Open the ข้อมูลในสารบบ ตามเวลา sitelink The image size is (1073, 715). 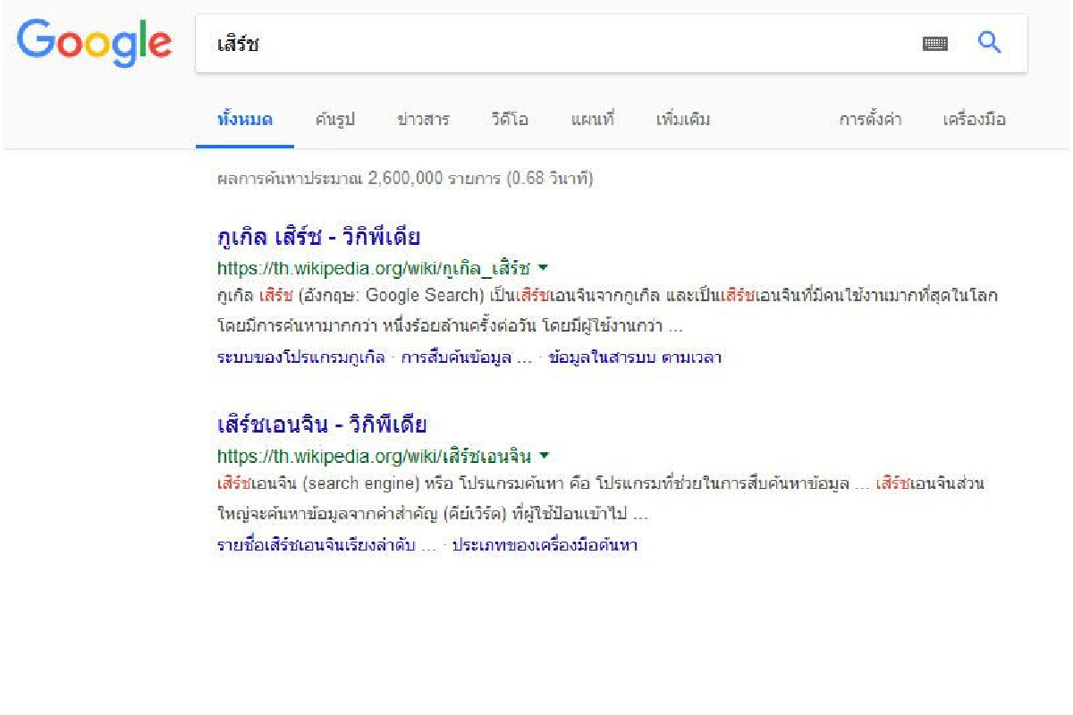pos(635,357)
